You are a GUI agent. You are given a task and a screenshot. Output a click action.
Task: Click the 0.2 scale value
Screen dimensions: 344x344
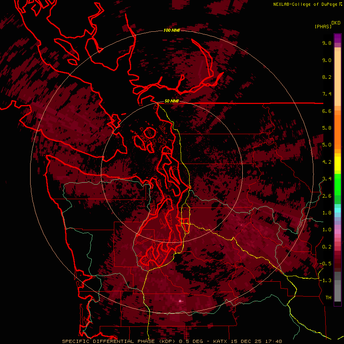tap(327, 247)
